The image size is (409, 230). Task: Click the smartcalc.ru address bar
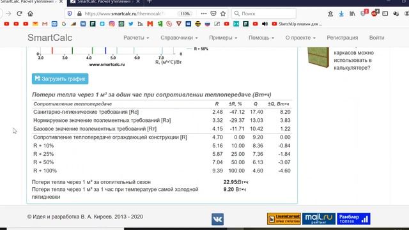coord(124,13)
